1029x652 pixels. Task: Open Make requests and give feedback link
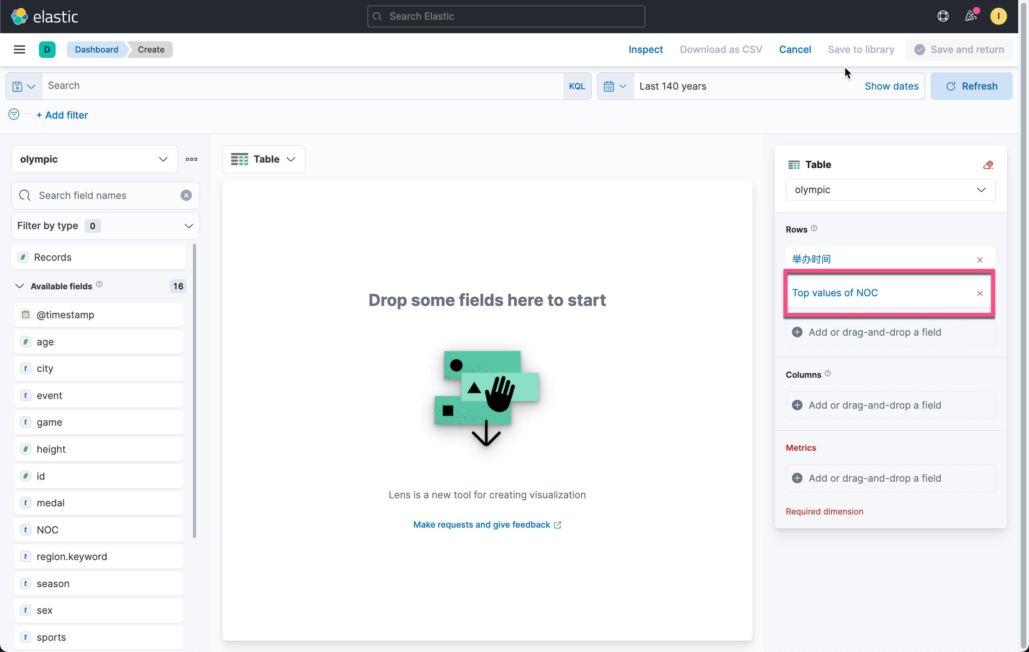(487, 525)
